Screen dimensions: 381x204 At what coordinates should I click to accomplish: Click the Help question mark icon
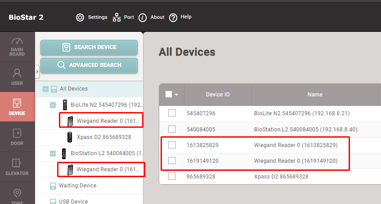tap(173, 17)
